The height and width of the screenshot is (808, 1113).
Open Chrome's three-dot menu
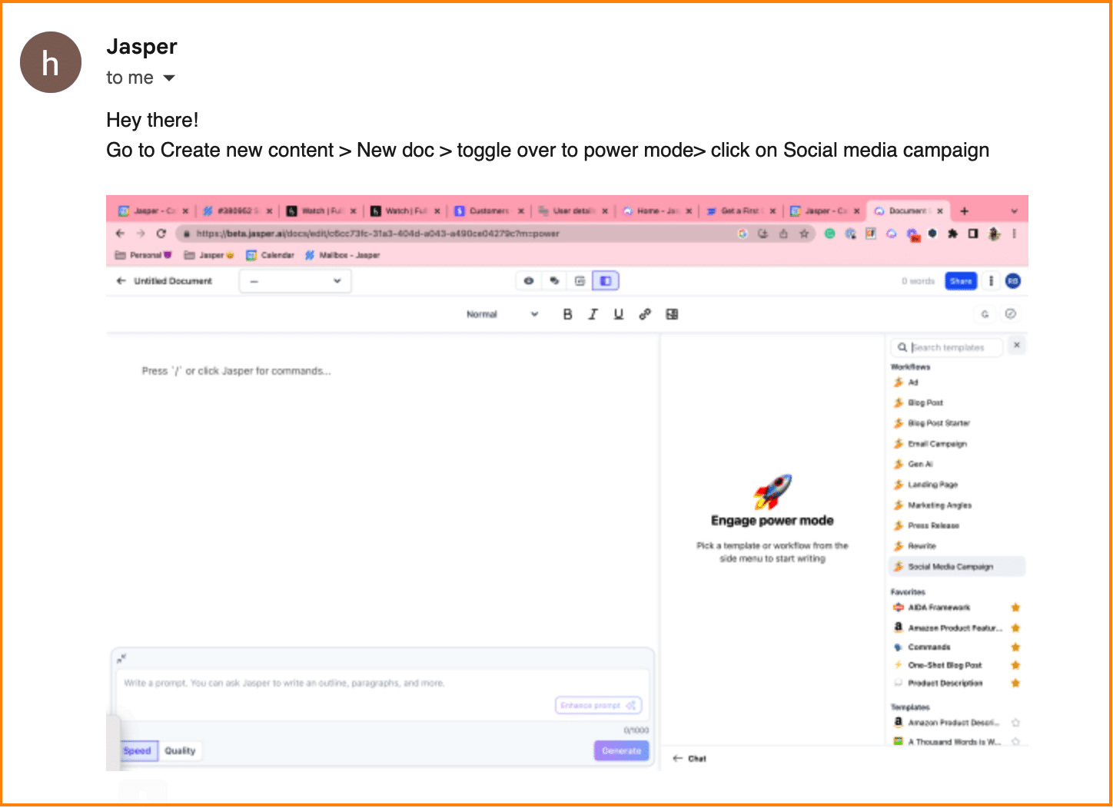coord(1015,233)
